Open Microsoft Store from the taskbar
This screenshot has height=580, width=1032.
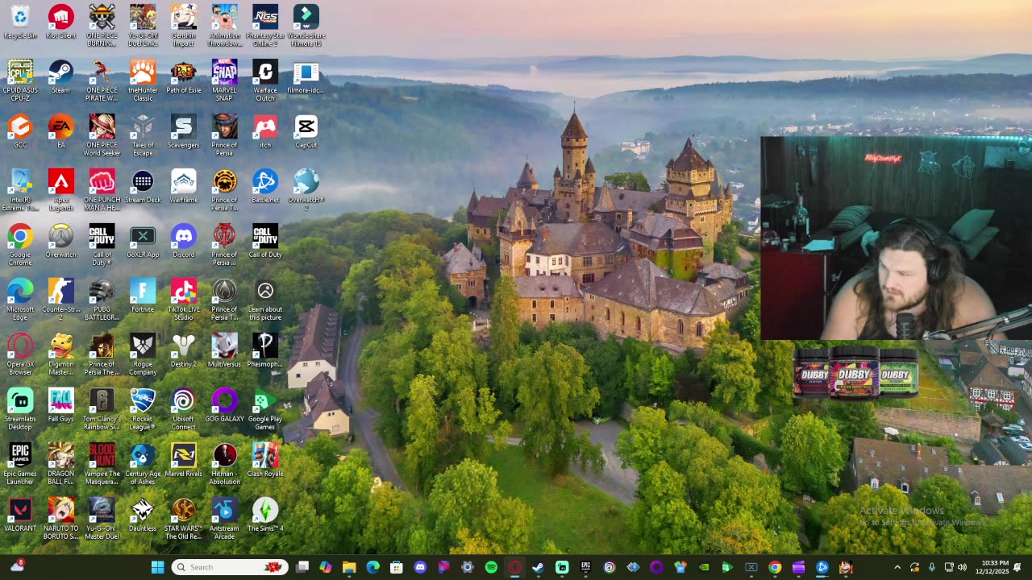tap(396, 567)
